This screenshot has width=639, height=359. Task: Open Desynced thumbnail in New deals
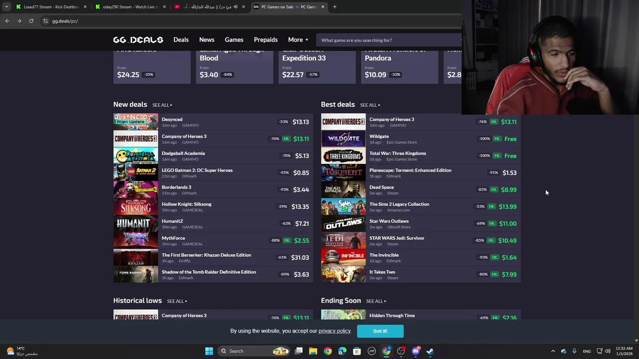pyautogui.click(x=135, y=122)
